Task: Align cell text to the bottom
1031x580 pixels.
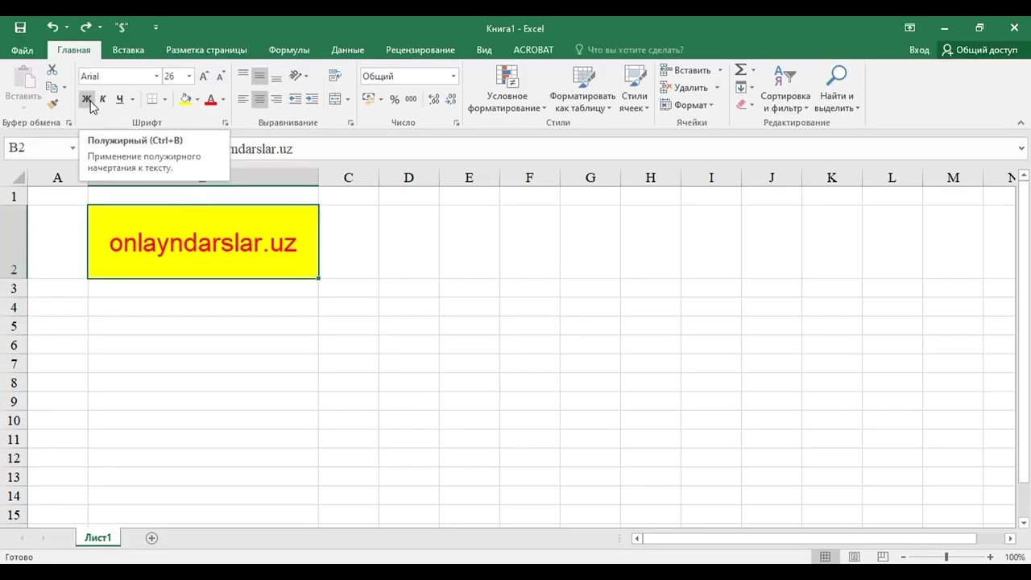Action: pyautogui.click(x=276, y=76)
